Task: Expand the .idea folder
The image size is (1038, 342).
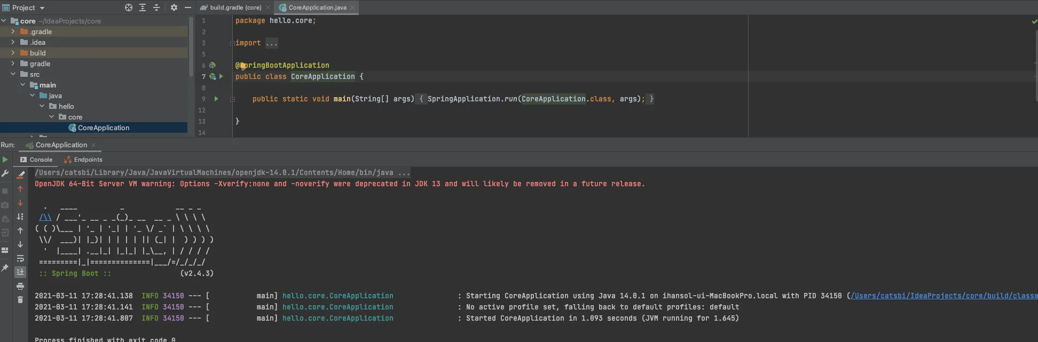Action: click(x=13, y=42)
